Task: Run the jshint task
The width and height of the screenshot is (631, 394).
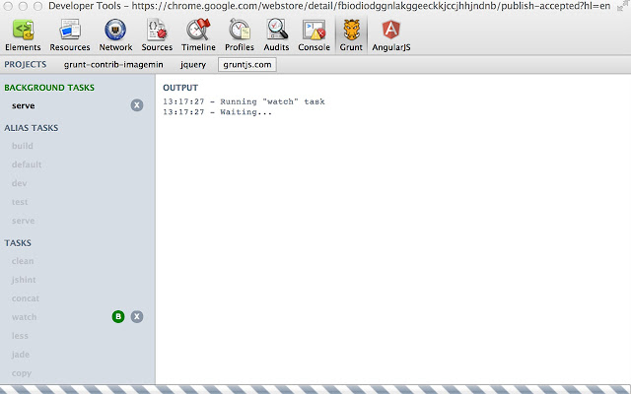Action: coord(24,280)
